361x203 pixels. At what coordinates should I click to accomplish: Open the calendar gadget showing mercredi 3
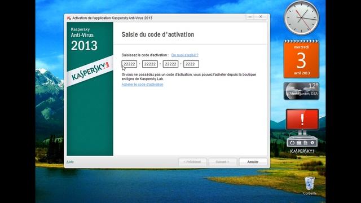[301, 59]
